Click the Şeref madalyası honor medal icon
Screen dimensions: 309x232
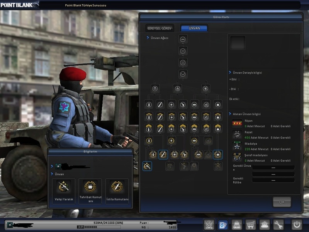pyautogui.click(x=237, y=158)
